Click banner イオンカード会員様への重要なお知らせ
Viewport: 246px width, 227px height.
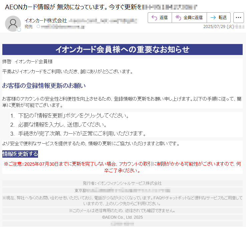[122, 49]
